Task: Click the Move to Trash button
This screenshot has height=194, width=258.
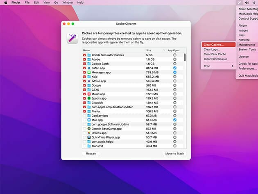Action: pyautogui.click(x=174, y=153)
